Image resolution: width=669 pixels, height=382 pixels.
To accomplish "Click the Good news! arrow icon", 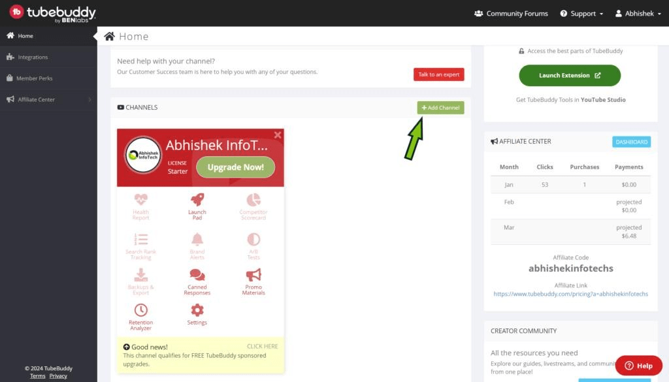I will pos(126,347).
